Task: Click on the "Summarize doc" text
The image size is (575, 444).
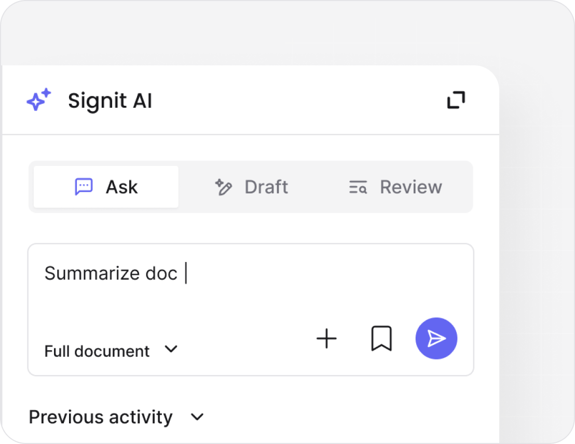Action: (111, 273)
